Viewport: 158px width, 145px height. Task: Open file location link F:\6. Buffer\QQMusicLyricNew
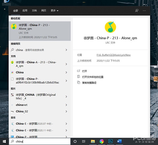coord(113,55)
